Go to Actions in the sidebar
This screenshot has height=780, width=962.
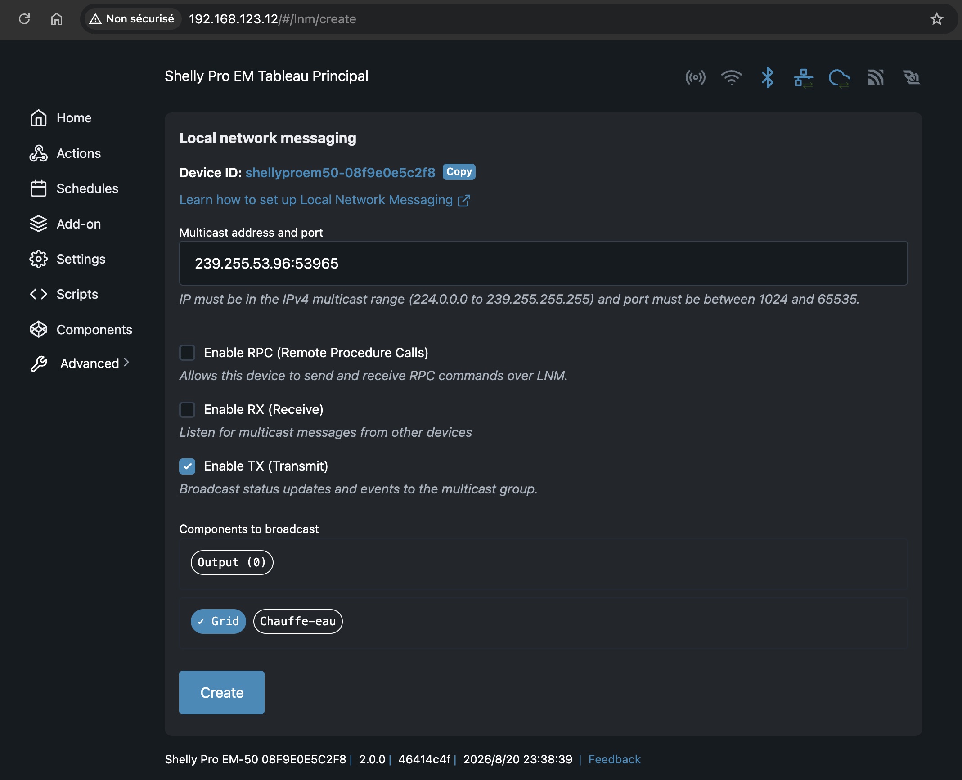click(x=79, y=153)
